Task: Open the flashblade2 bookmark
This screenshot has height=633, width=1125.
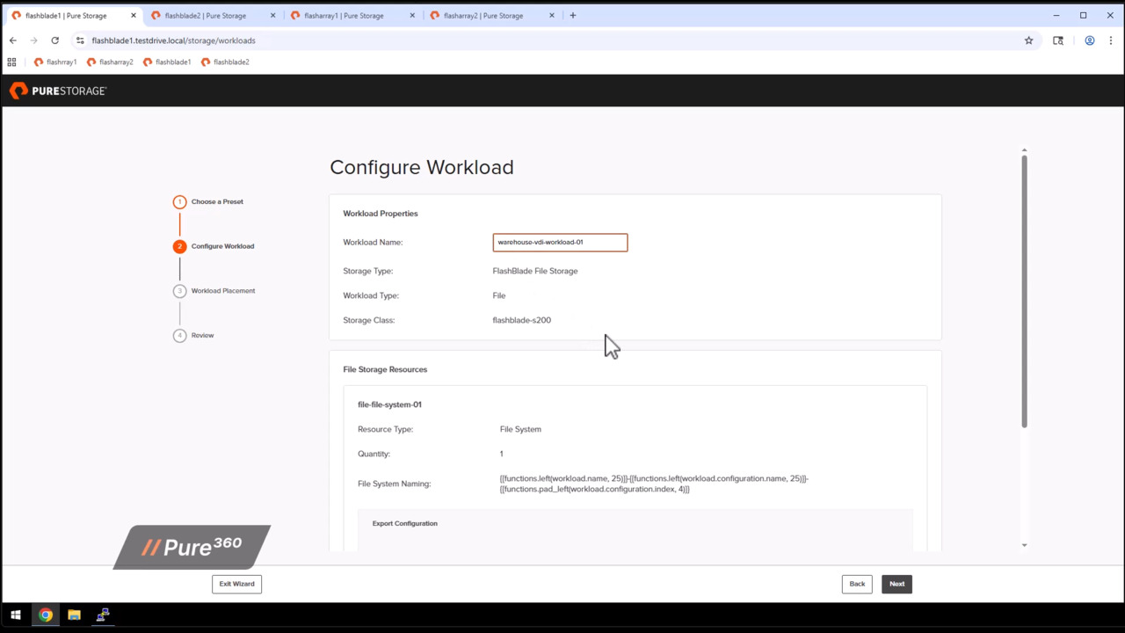Action: (225, 62)
